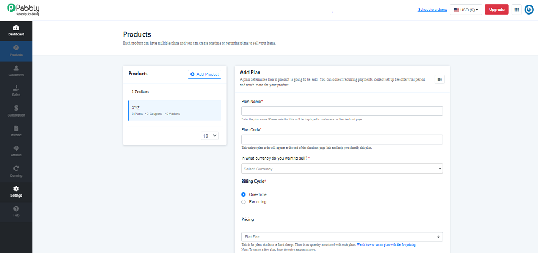Open the Select Currency dropdown

point(342,169)
